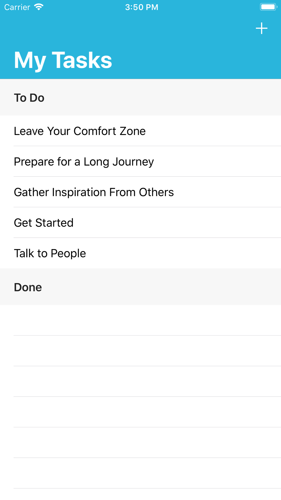Click the battery icon in status bar

tap(269, 7)
